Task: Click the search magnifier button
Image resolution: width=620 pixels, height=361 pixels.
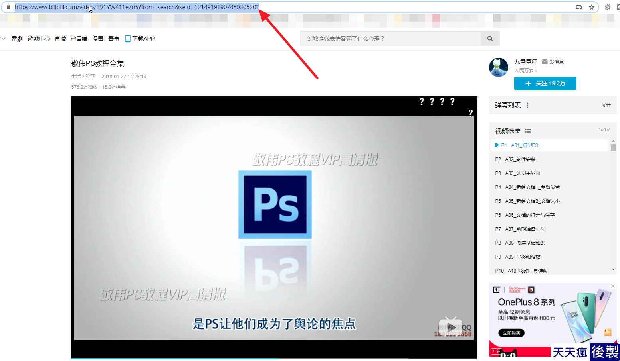Action: point(490,39)
